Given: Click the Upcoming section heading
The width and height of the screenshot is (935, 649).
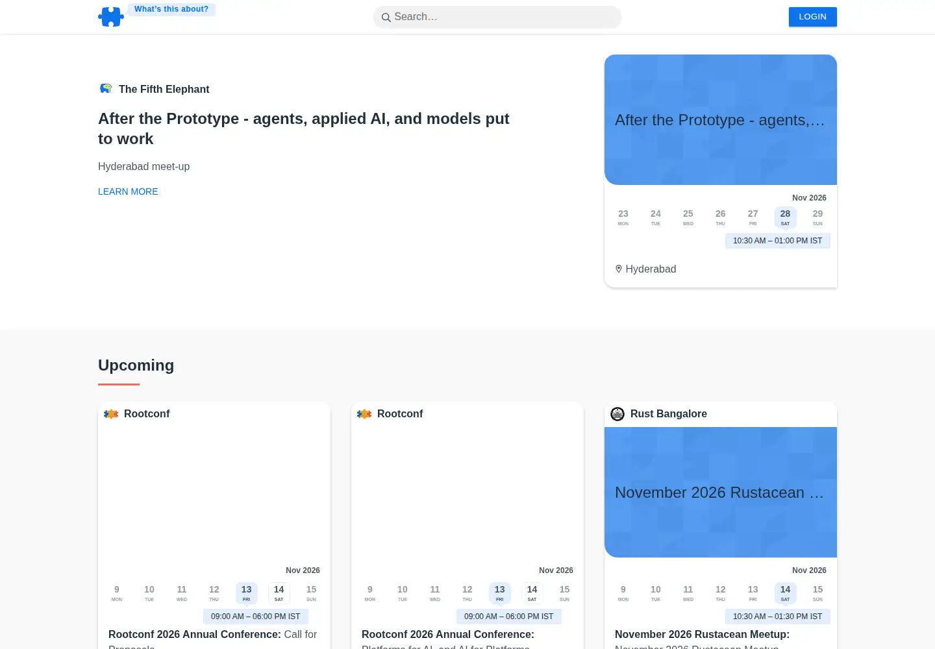Looking at the screenshot, I should (136, 365).
